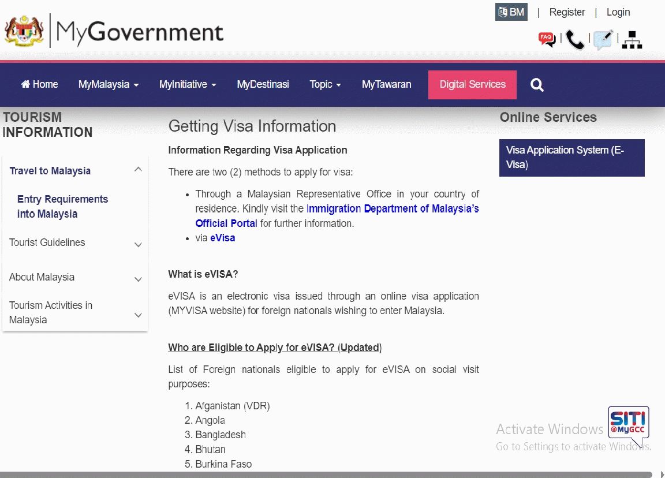Select the MyTawaran menu item
Image resolution: width=665 pixels, height=478 pixels.
click(386, 85)
